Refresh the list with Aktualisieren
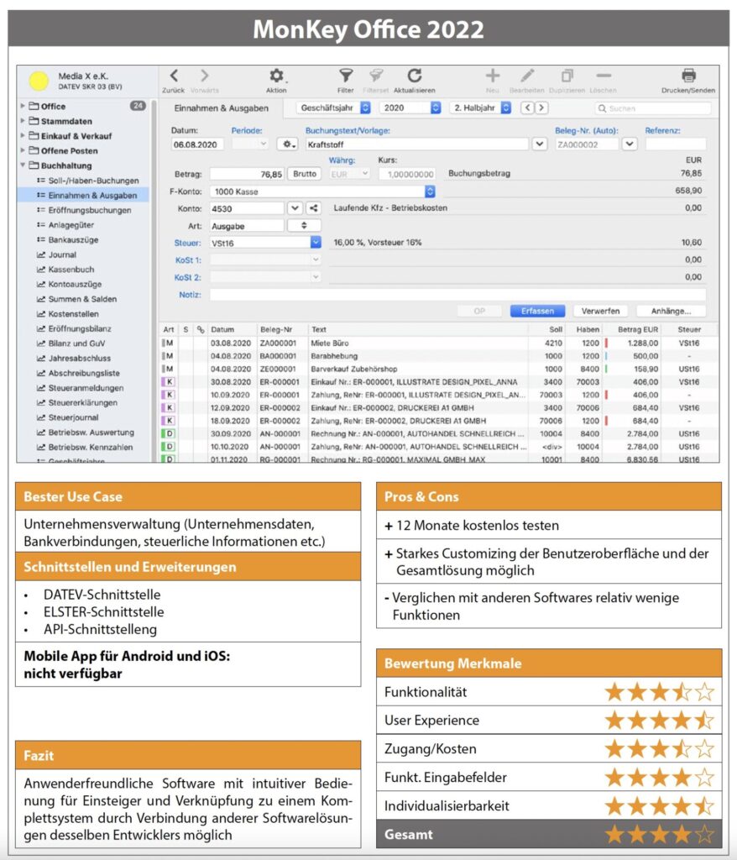Viewport: 737px width, 860px height. [x=415, y=76]
